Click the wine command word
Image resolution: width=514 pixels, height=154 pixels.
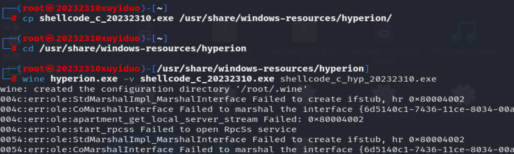[x=34, y=79]
